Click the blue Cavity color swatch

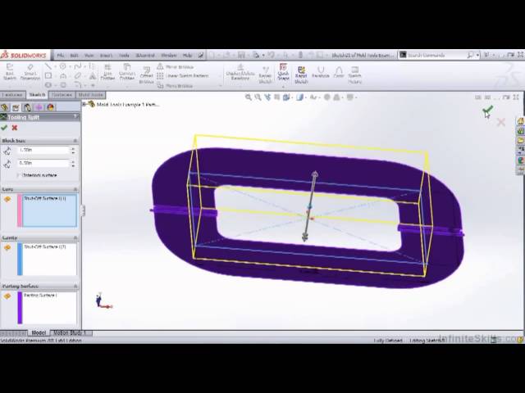[20, 260]
